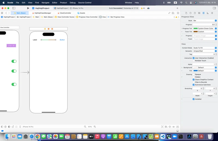Click Progress View Controller breadcrumb
218x141 pixels.
(x=87, y=17)
